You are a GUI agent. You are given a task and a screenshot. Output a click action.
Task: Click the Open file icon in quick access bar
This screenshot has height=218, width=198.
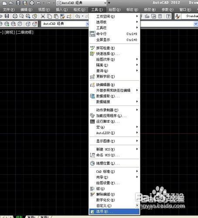coord(11,3)
